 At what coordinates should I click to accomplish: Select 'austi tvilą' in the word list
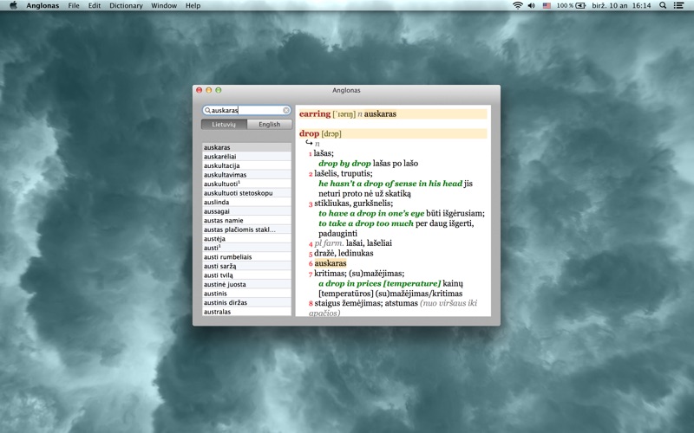tap(246, 275)
